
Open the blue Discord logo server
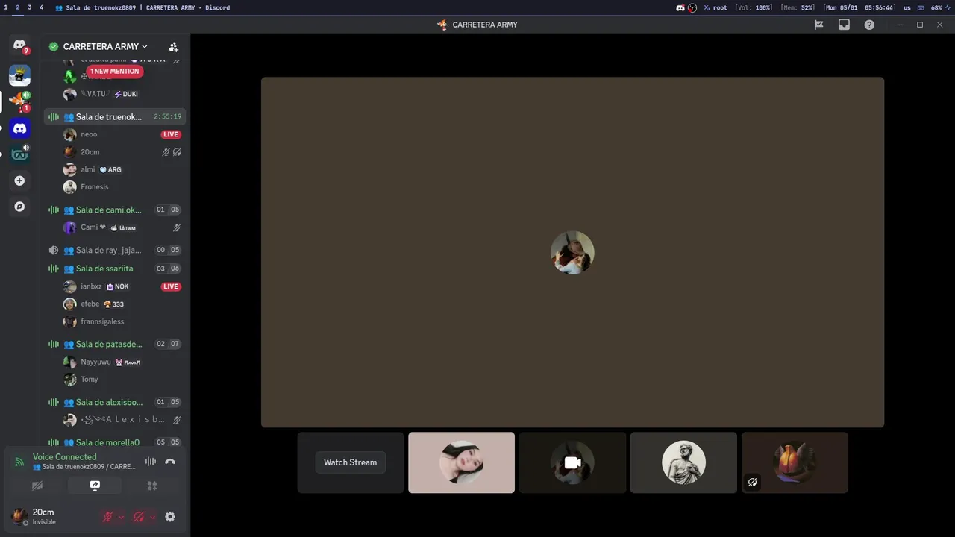[19, 128]
